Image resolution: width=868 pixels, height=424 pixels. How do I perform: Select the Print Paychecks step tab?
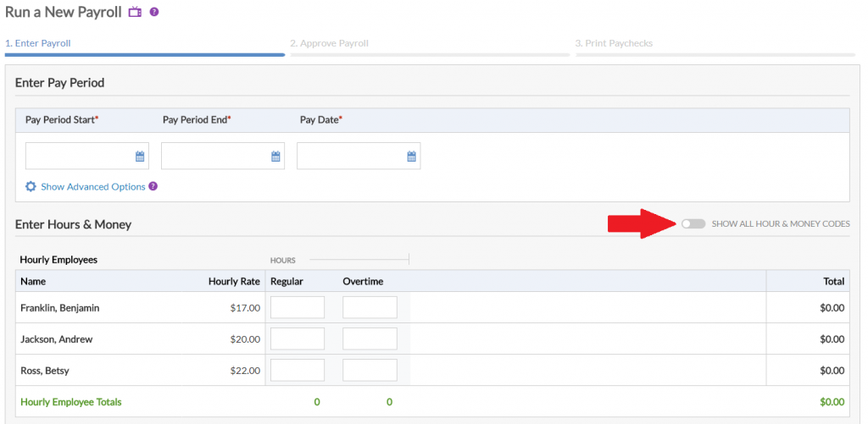coord(614,43)
